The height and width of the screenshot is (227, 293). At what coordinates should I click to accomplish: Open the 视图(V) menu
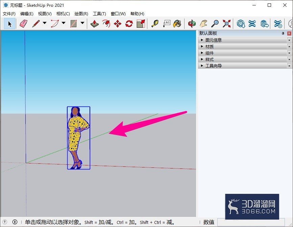[45, 14]
